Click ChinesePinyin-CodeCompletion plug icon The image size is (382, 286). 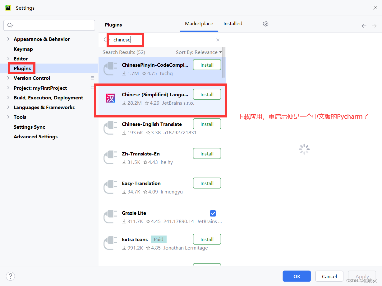click(x=110, y=69)
